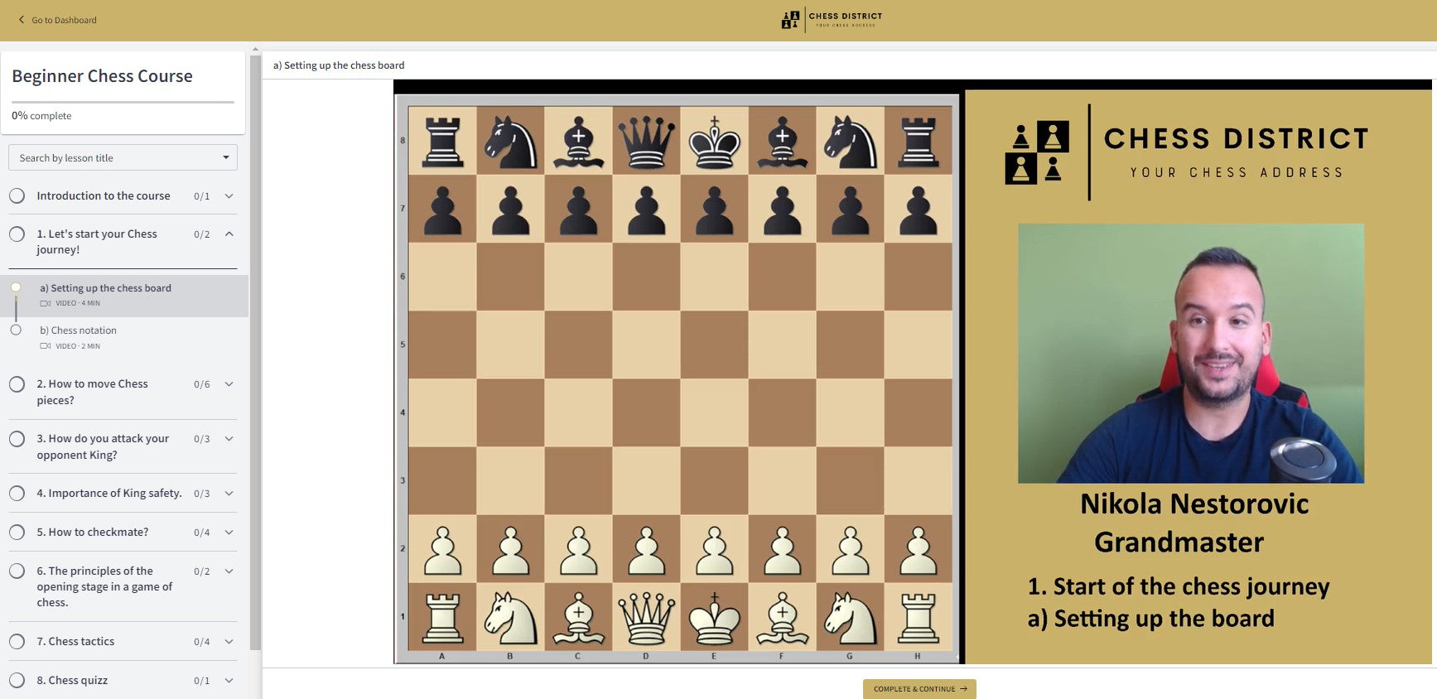Click the black knight on g8

click(x=851, y=142)
